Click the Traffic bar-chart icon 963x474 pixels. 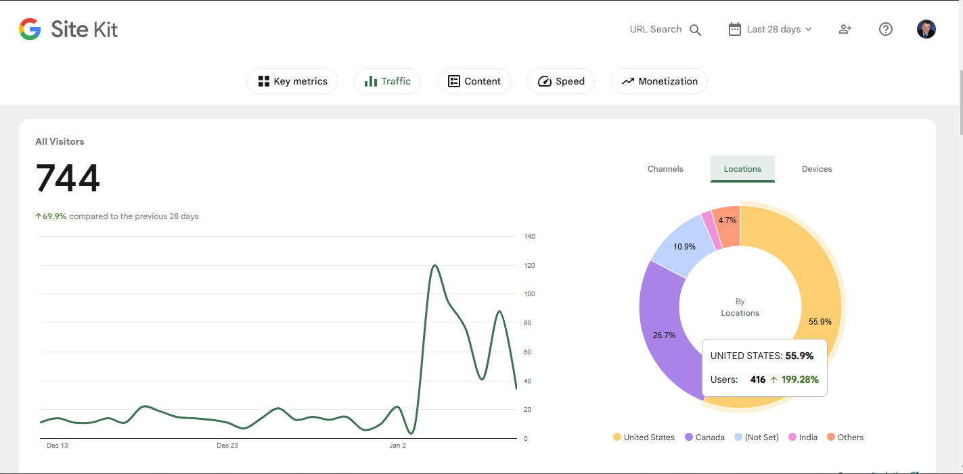[x=372, y=80]
